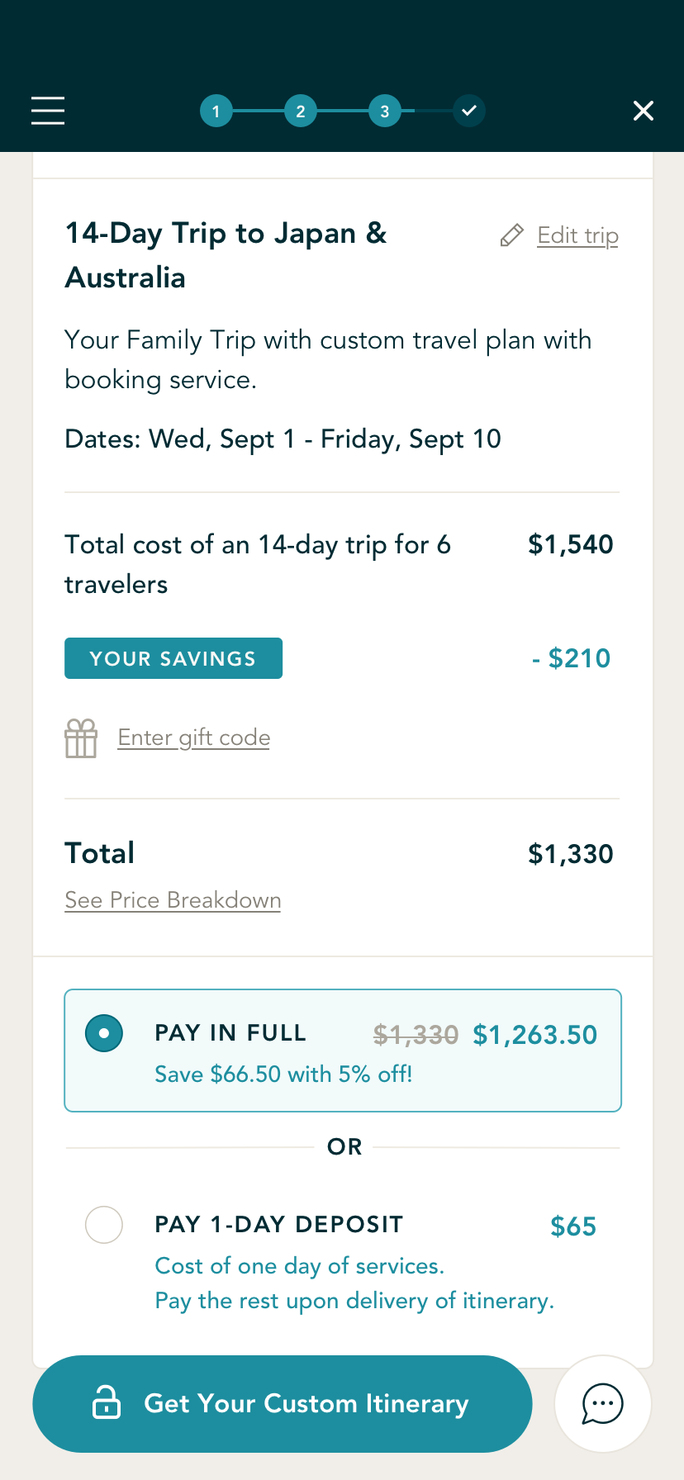
Task: Click the gift box icon
Action: [81, 738]
